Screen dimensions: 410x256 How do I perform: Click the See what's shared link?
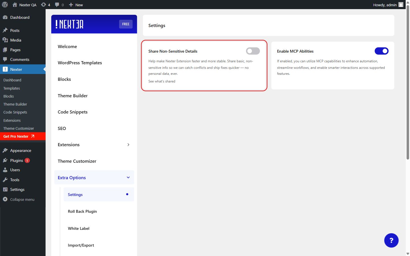point(162,81)
